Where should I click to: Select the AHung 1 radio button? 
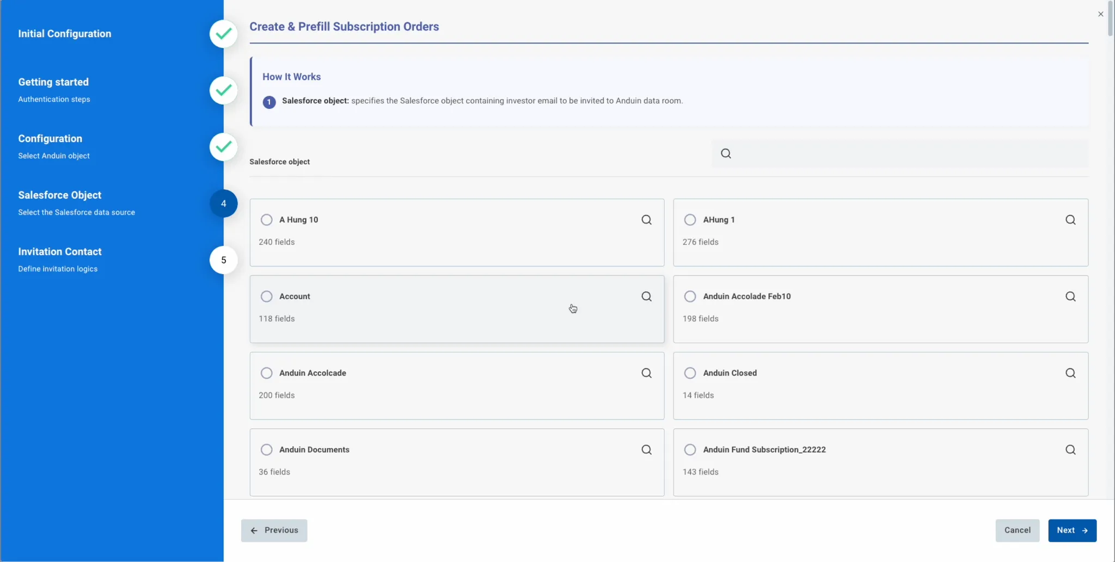[690, 220]
